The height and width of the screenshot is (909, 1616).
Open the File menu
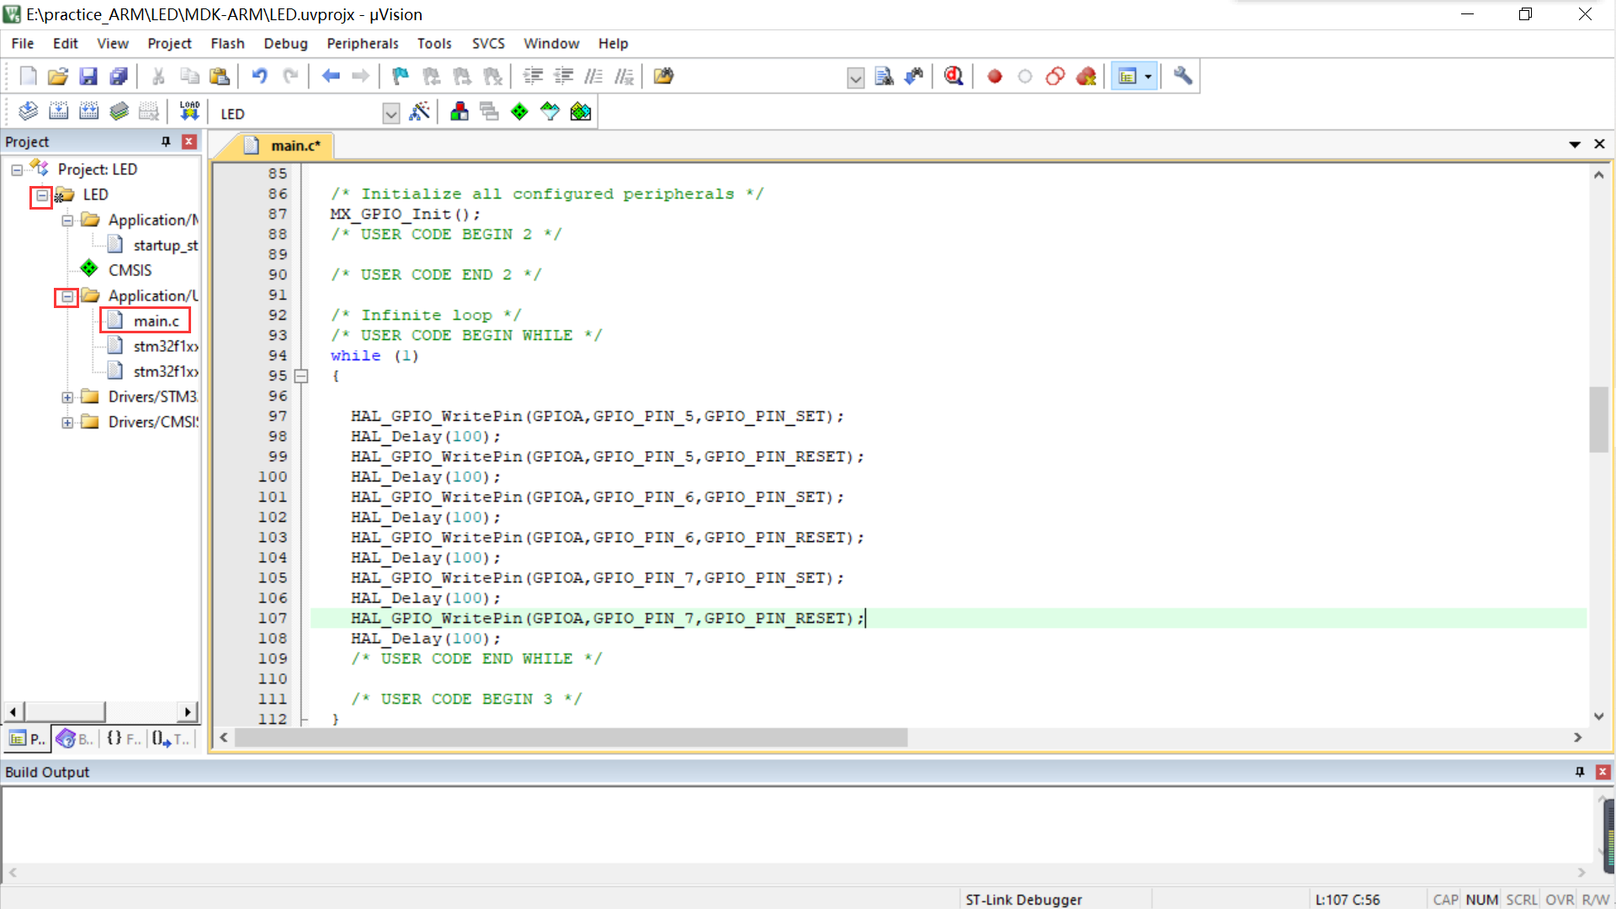23,43
